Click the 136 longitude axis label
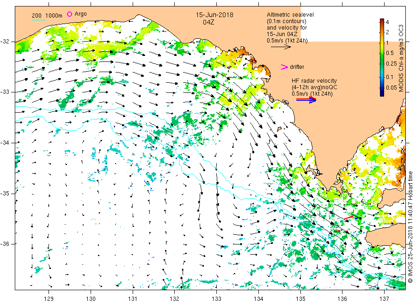Image resolution: width=416 pixels, height=305 pixels. tap(342, 299)
